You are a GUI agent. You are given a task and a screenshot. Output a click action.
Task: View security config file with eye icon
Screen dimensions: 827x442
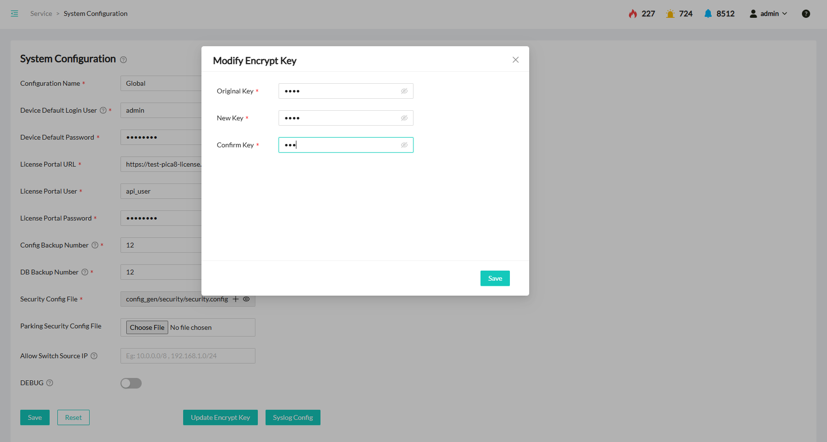click(x=246, y=299)
